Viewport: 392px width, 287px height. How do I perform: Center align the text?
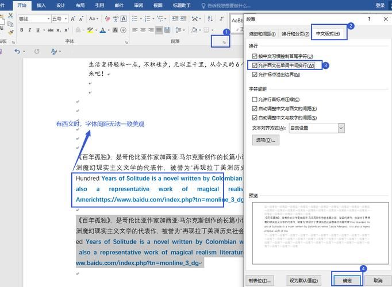pyautogui.click(x=143, y=30)
